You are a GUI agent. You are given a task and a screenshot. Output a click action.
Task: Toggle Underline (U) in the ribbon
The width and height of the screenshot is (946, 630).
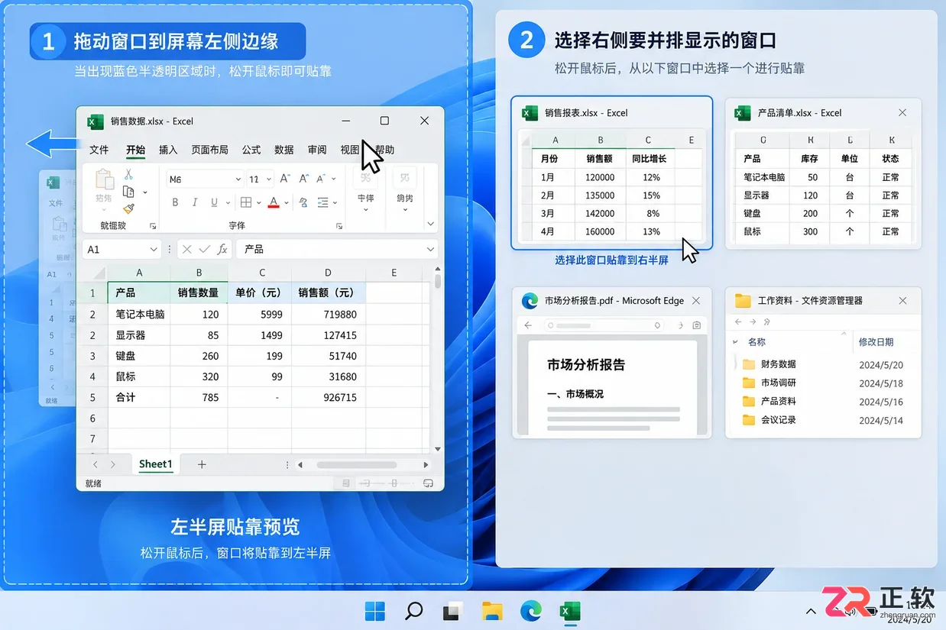214,202
